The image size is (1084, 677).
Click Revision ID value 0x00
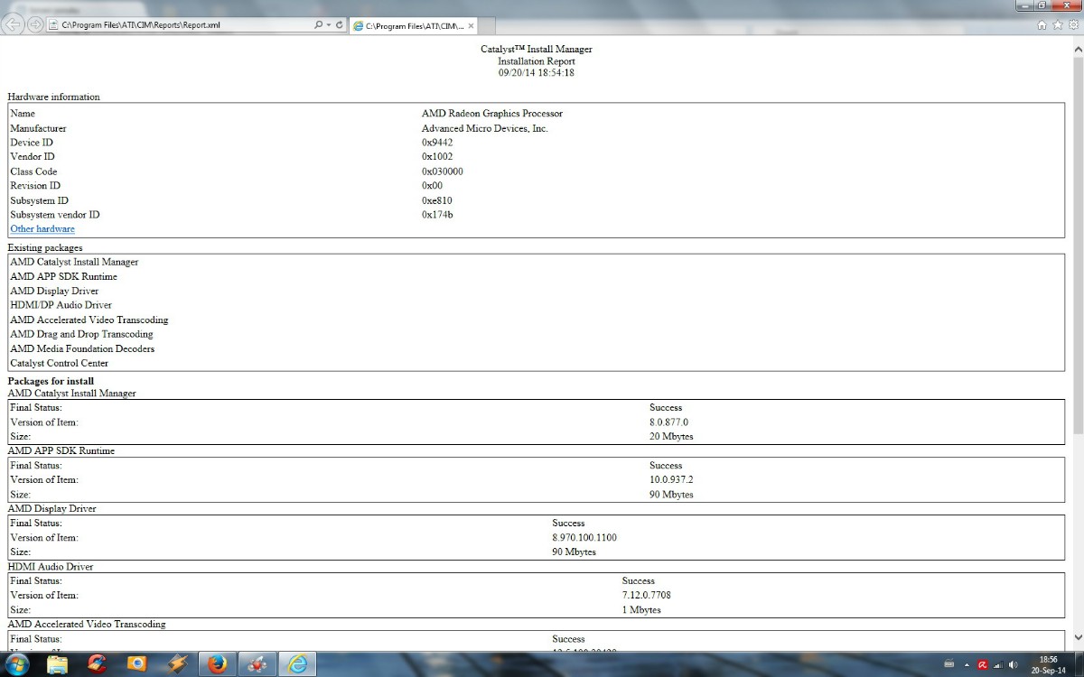(432, 186)
